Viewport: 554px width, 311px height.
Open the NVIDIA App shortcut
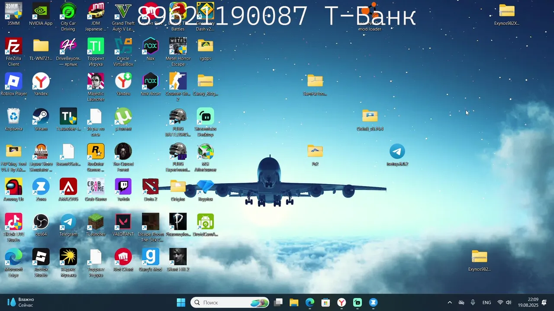41,14
